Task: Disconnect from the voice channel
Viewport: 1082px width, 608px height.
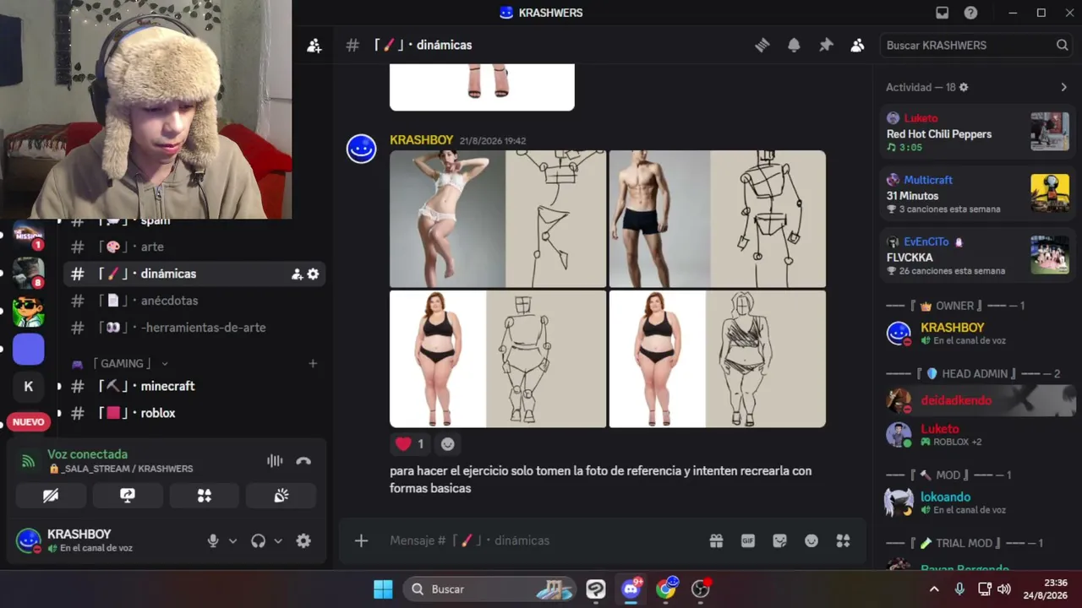Action: (303, 461)
